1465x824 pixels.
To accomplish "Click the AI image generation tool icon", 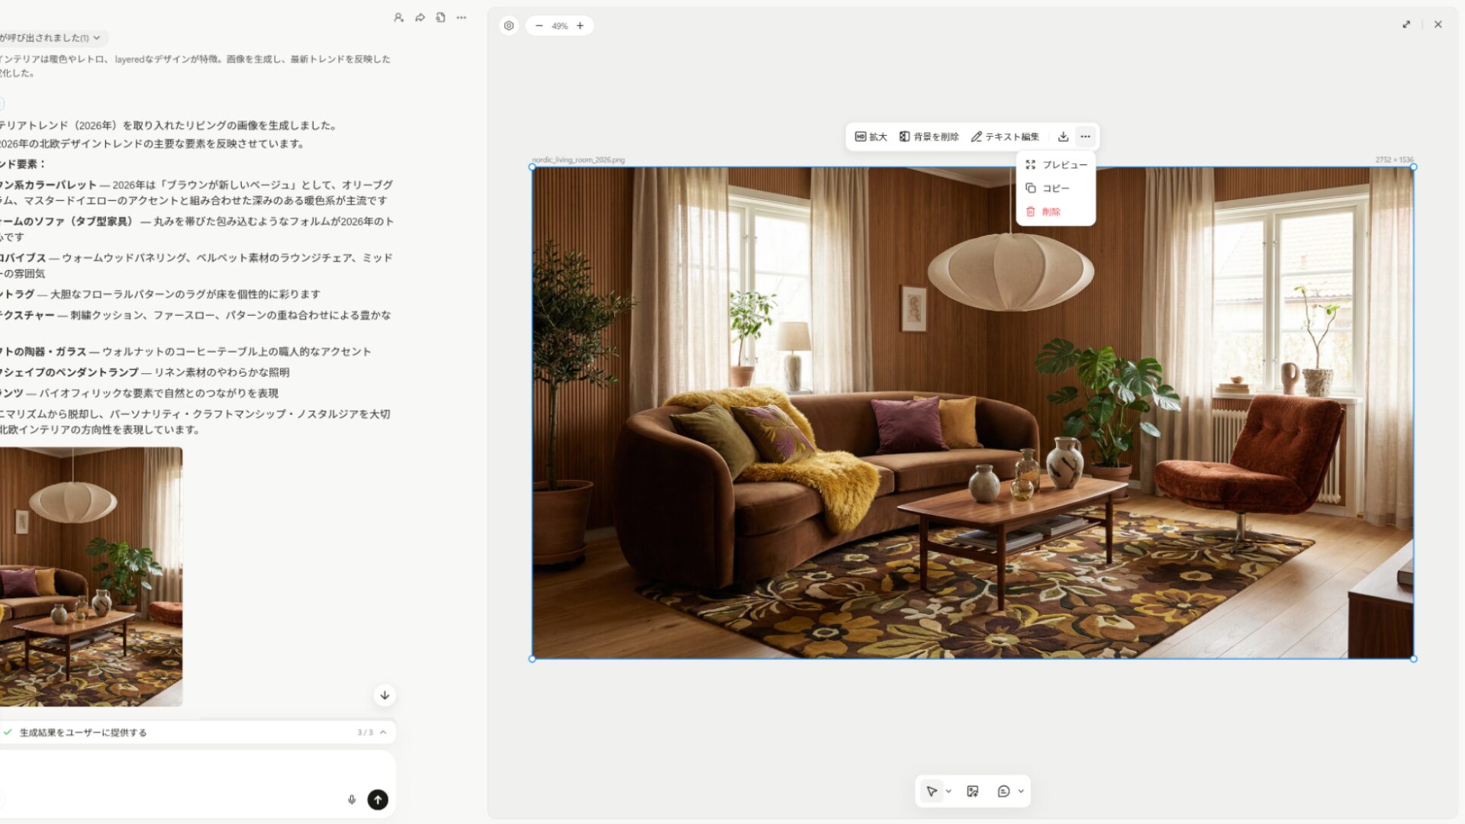I will click(972, 791).
